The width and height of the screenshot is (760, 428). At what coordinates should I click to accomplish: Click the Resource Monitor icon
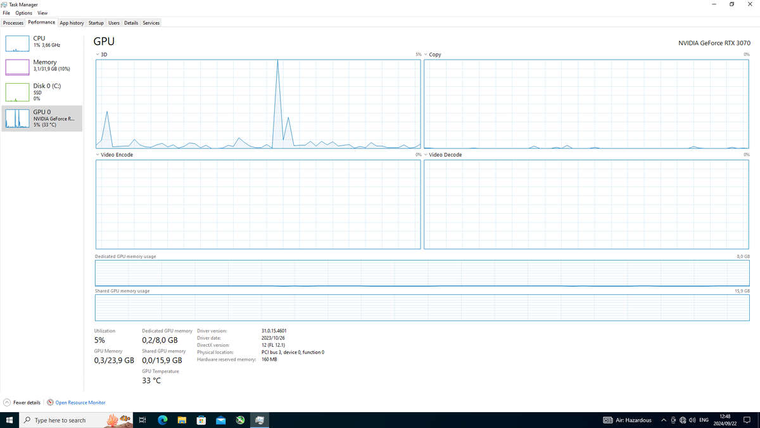pyautogui.click(x=49, y=402)
